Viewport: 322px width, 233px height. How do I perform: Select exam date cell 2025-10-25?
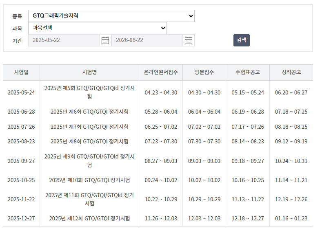(21, 180)
